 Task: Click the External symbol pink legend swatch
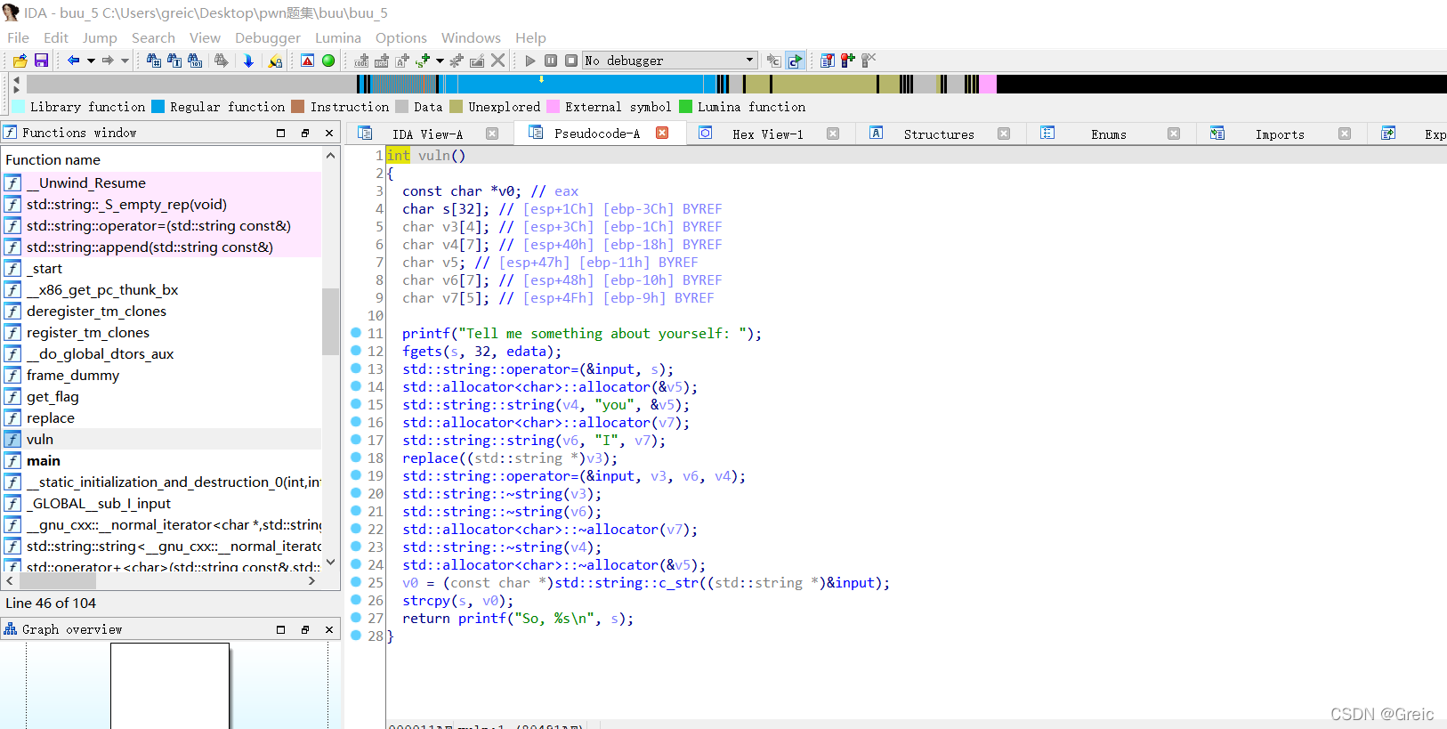553,107
